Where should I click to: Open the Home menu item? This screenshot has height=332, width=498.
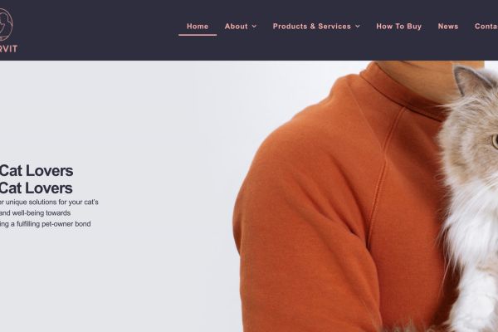coord(198,27)
